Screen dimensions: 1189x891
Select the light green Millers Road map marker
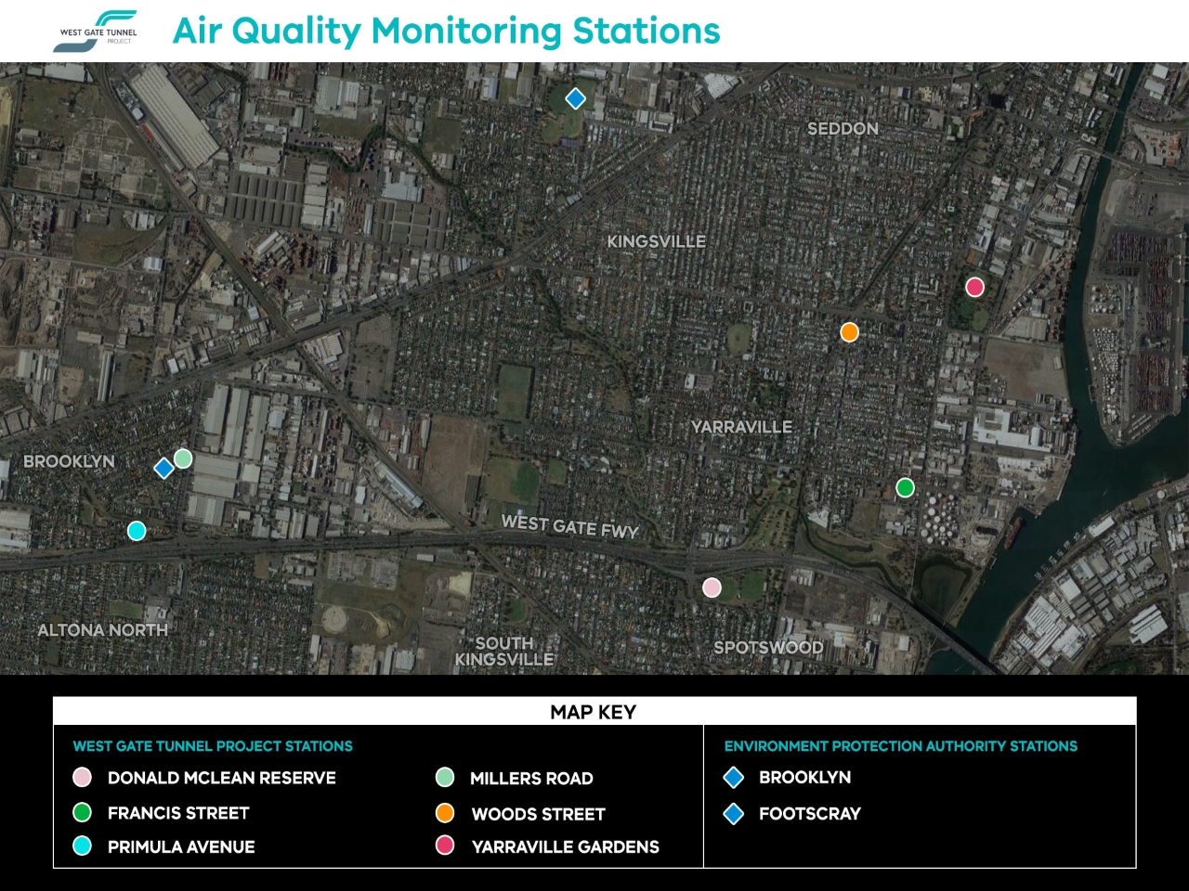tap(183, 458)
